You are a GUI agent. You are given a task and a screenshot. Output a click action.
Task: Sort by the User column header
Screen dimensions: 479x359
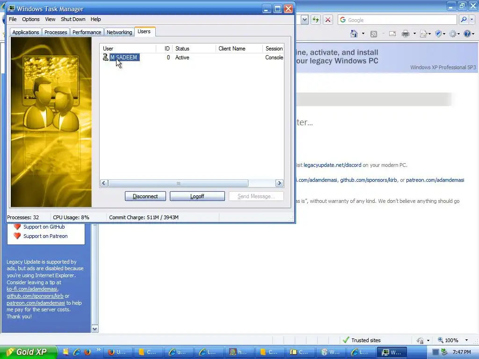pos(128,49)
